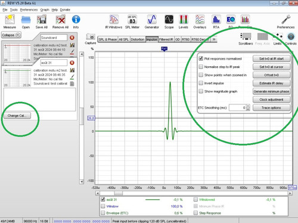Viewport: 298px width, 223px height.
Task: Open the Graph menu
Action: [x=45, y=10]
